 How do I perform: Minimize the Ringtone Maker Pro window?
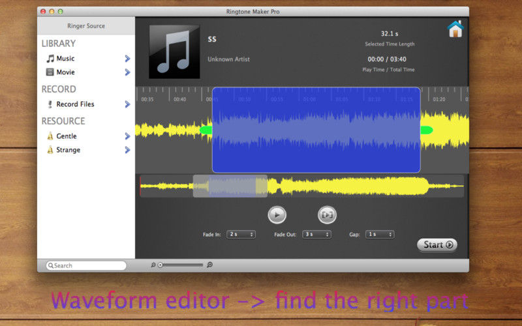tap(52, 11)
